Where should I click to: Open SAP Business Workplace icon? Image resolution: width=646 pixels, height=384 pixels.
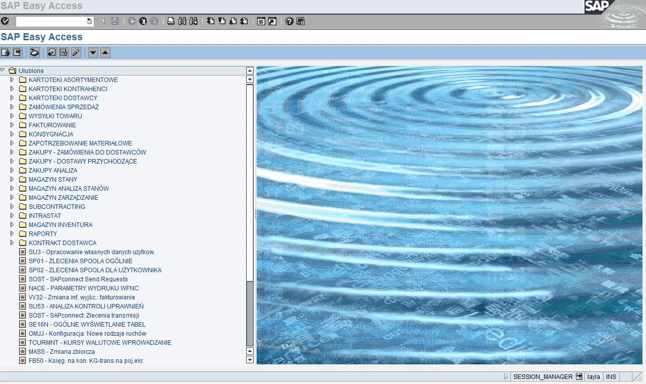[x=35, y=53]
